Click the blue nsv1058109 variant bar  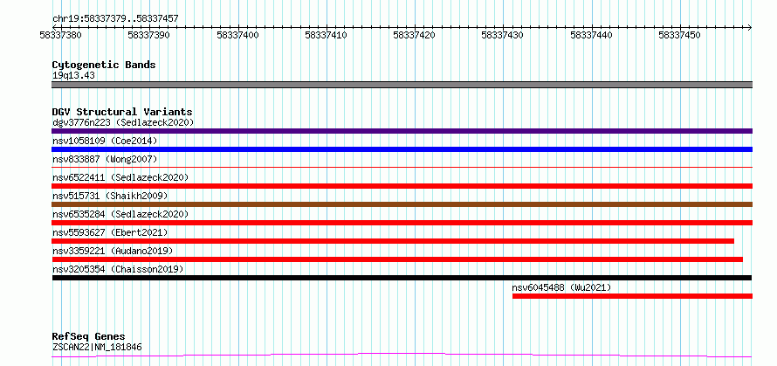pyautogui.click(x=402, y=149)
